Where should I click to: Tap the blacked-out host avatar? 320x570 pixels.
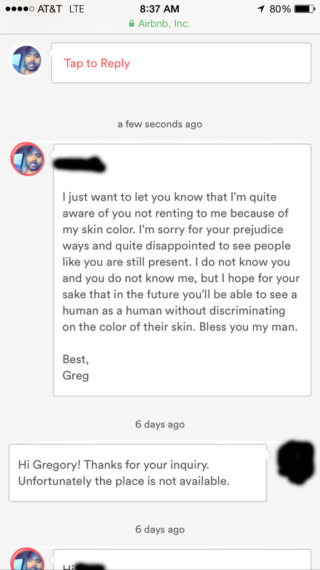coord(296,462)
